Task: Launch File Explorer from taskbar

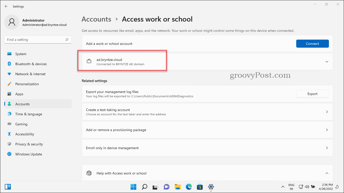Action: coord(178,187)
